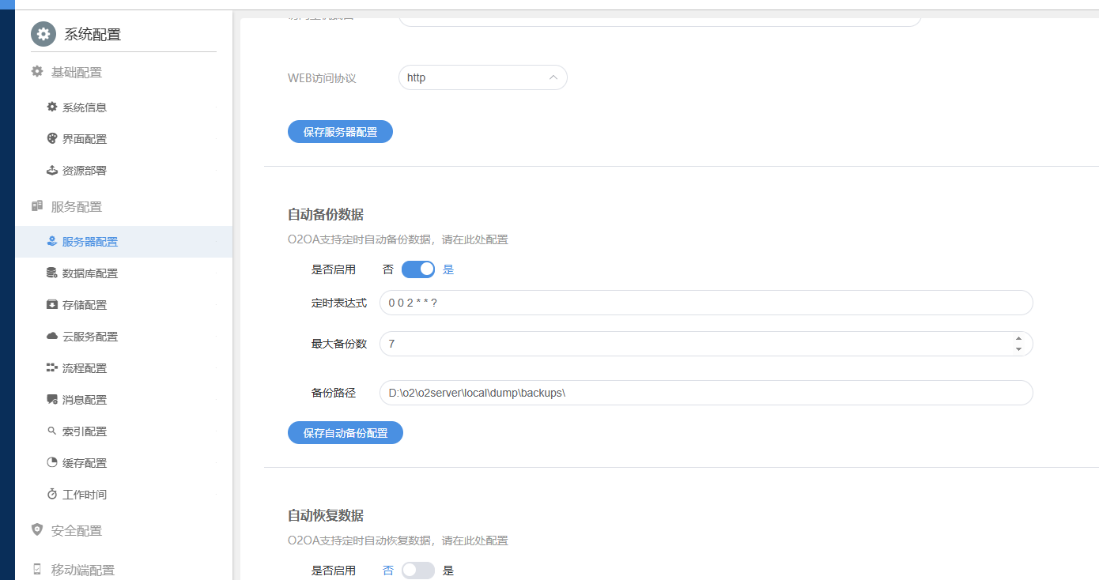Click the gear icon next to 系统信息
This screenshot has height=580, width=1099.
point(52,107)
